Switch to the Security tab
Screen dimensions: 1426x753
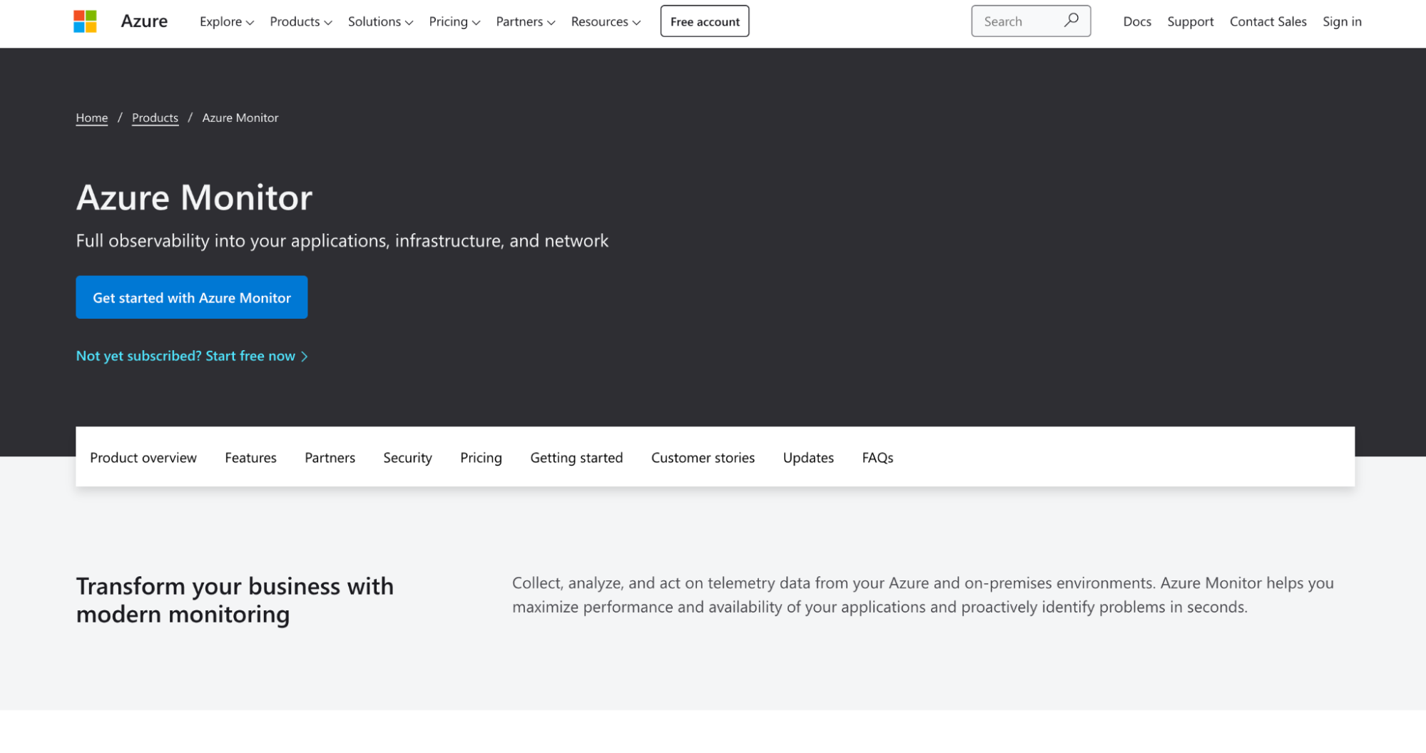click(407, 458)
